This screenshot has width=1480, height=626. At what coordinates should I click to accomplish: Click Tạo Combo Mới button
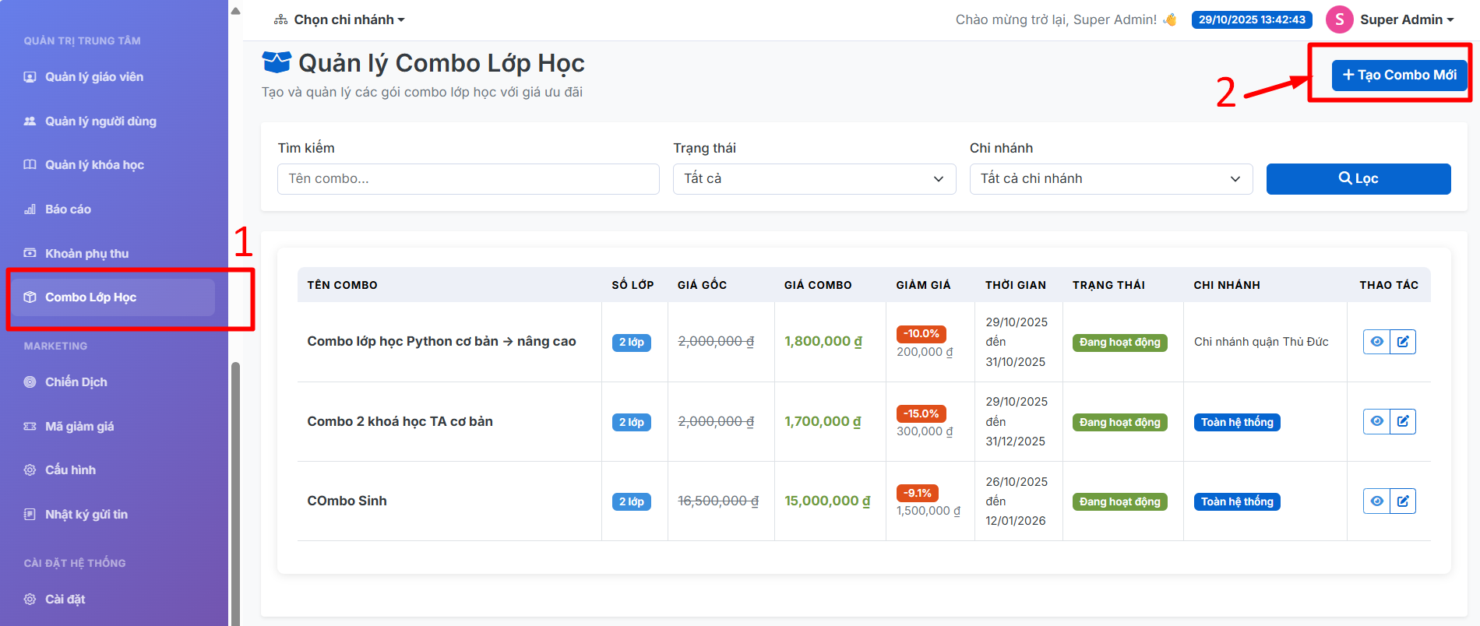point(1399,75)
